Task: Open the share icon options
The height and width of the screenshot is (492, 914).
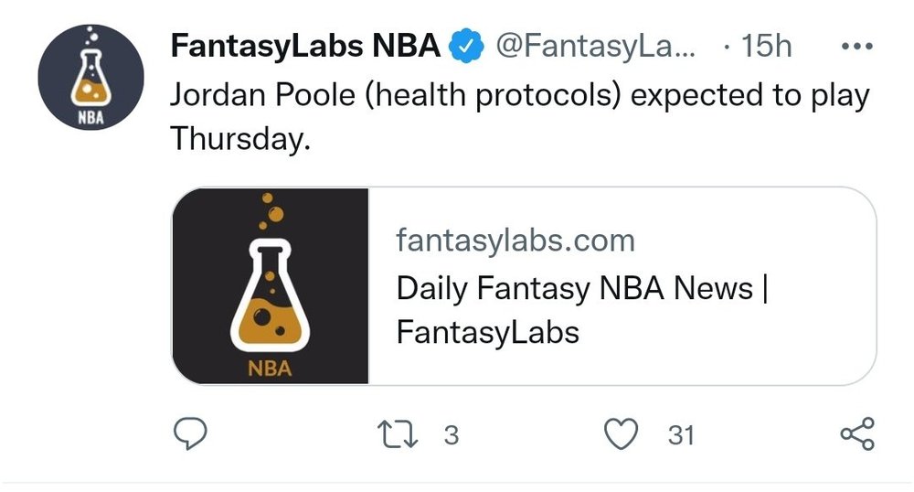Action: (856, 434)
